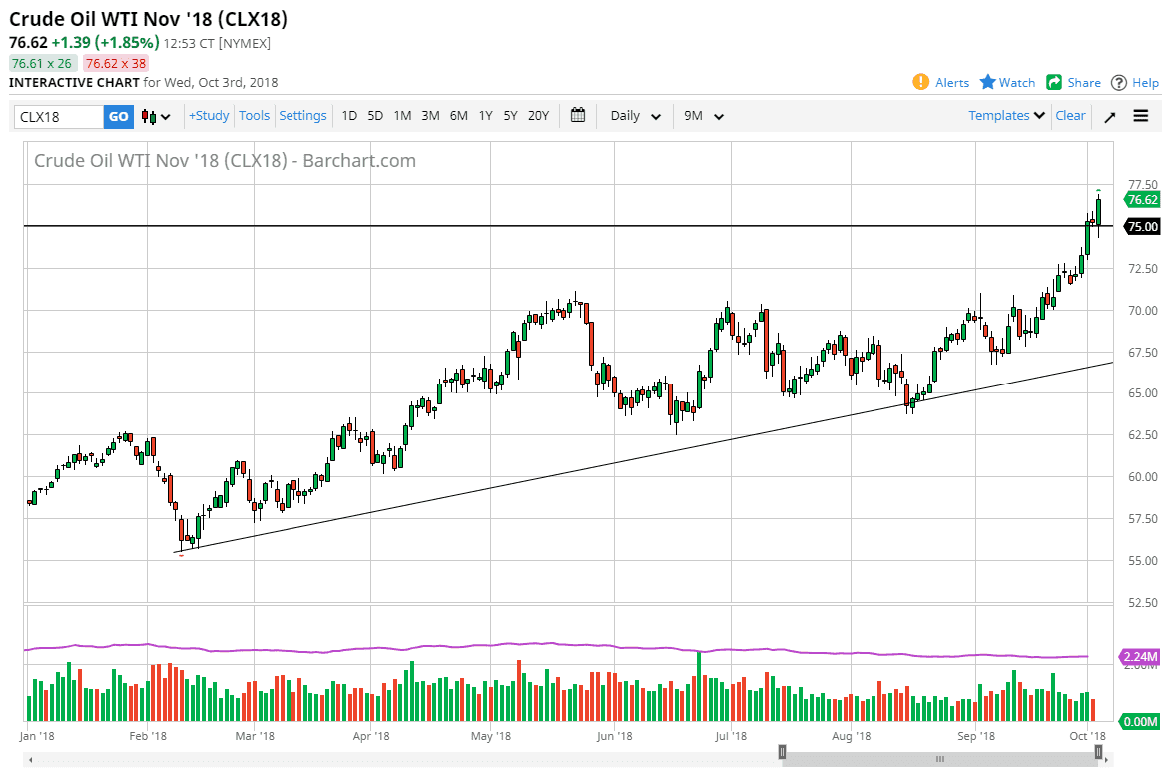
Task: Click the Share icon
Action: coord(1052,82)
